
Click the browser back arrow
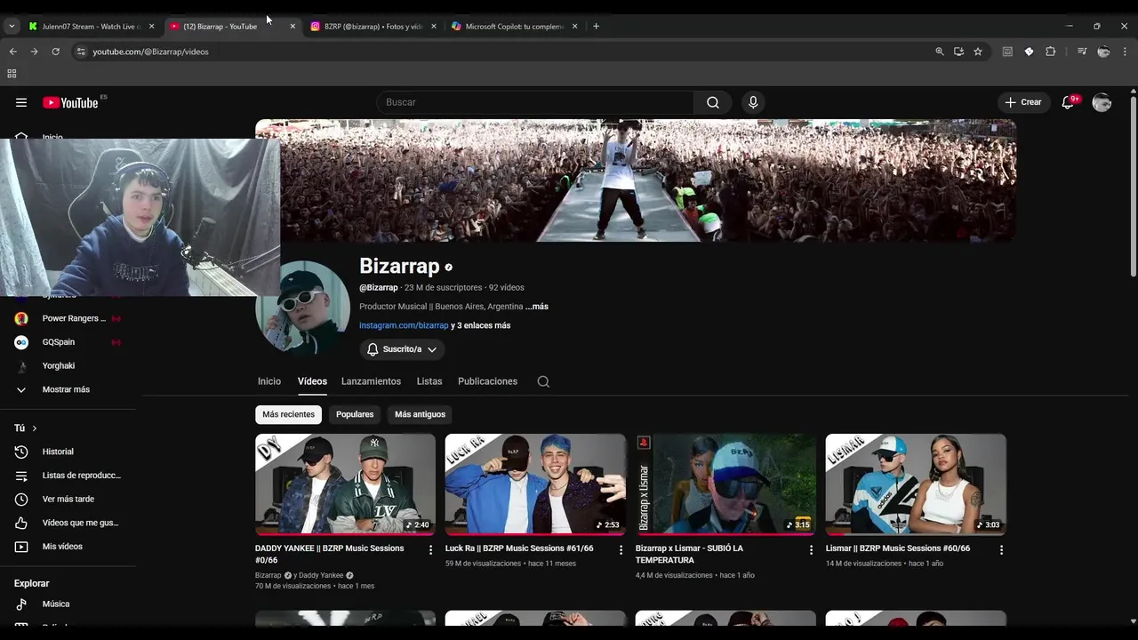pos(12,52)
